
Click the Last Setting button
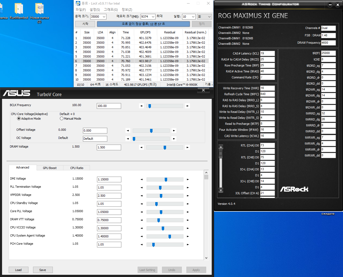[x=147, y=270]
